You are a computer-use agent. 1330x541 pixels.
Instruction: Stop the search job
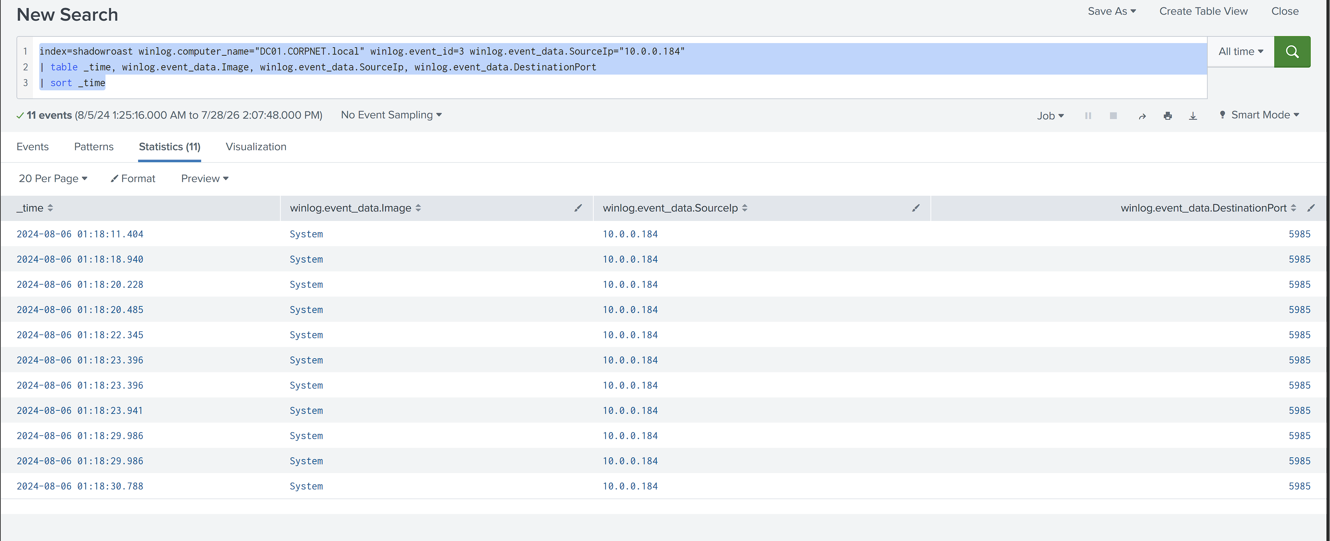coord(1113,116)
